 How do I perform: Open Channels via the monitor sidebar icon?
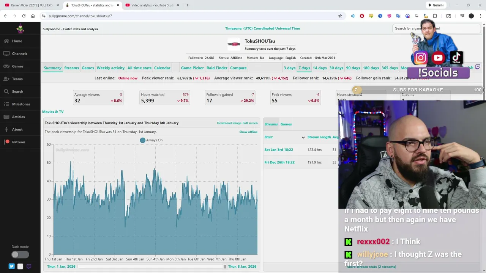coord(6,53)
